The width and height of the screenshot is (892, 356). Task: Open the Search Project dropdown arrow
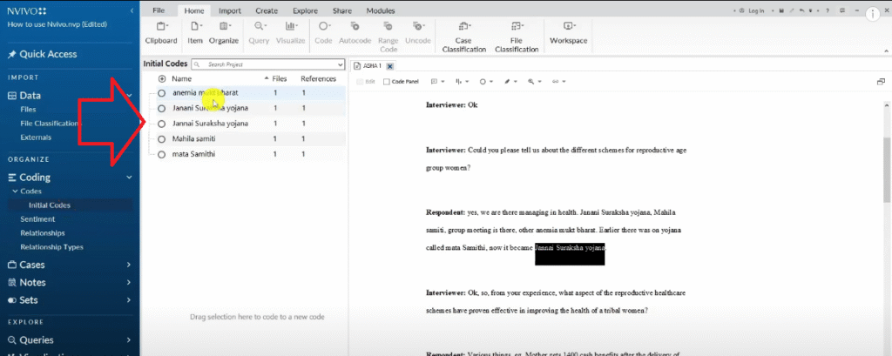(x=341, y=64)
